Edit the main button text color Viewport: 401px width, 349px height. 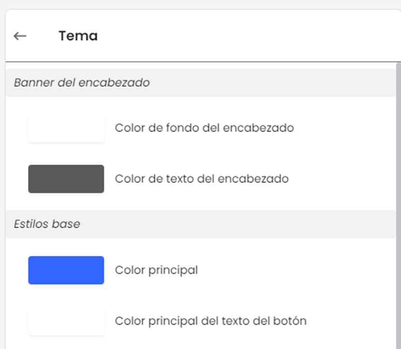(66, 321)
